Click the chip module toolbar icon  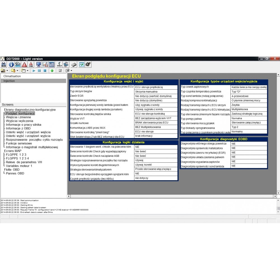coord(74,65)
